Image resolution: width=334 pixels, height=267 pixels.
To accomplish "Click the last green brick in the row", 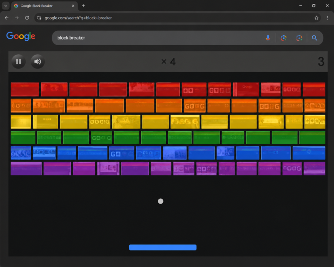I will (312, 138).
